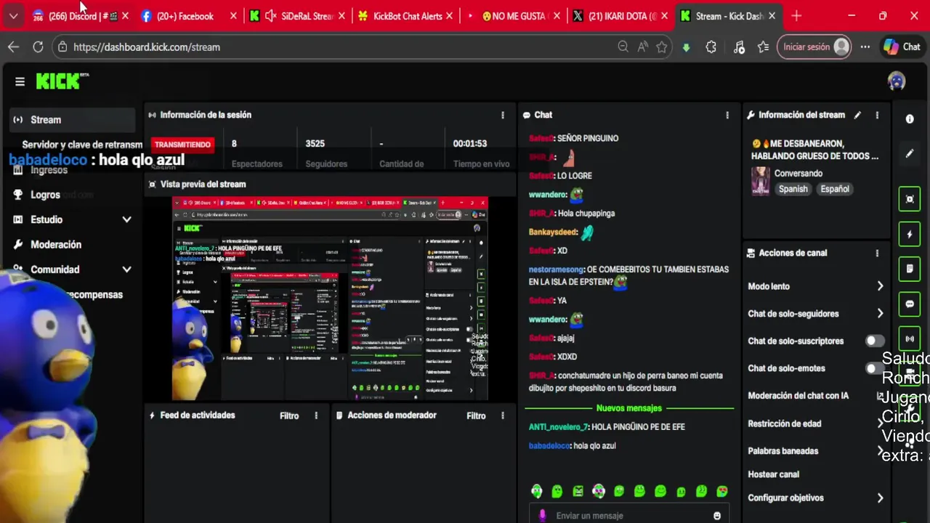Open the favorites list icon in toolbar
The height and width of the screenshot is (523, 930).
tap(763, 46)
